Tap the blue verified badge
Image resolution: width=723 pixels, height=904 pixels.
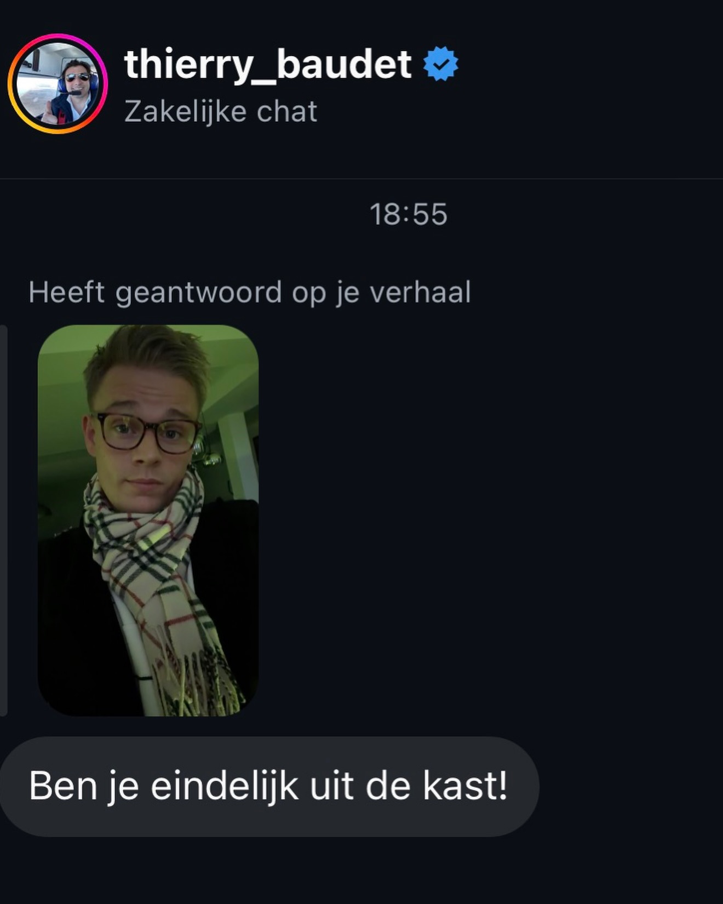tap(441, 64)
